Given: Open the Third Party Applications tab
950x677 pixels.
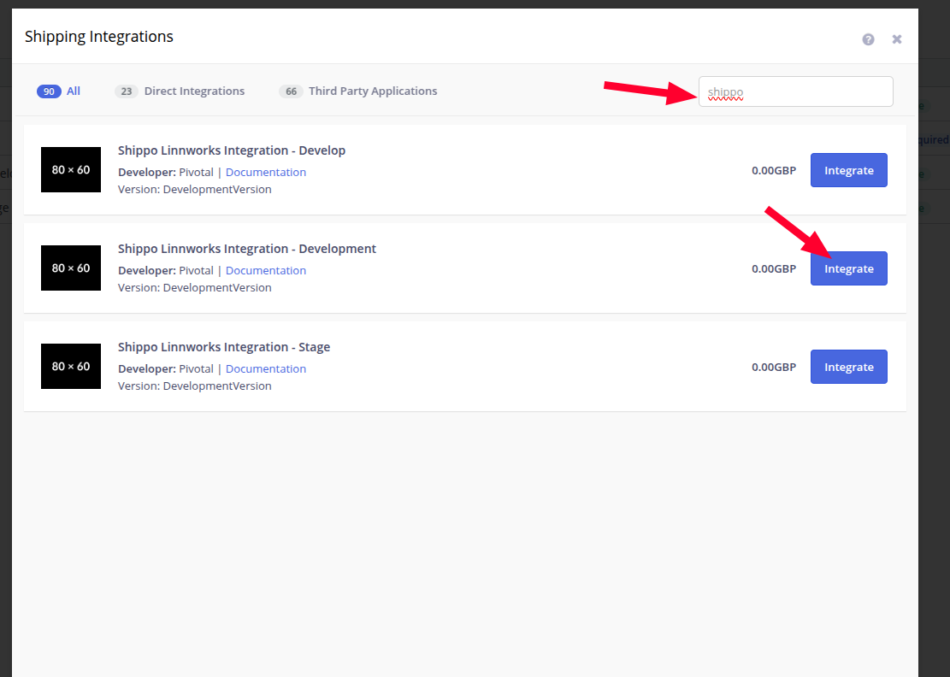Looking at the screenshot, I should coord(372,91).
